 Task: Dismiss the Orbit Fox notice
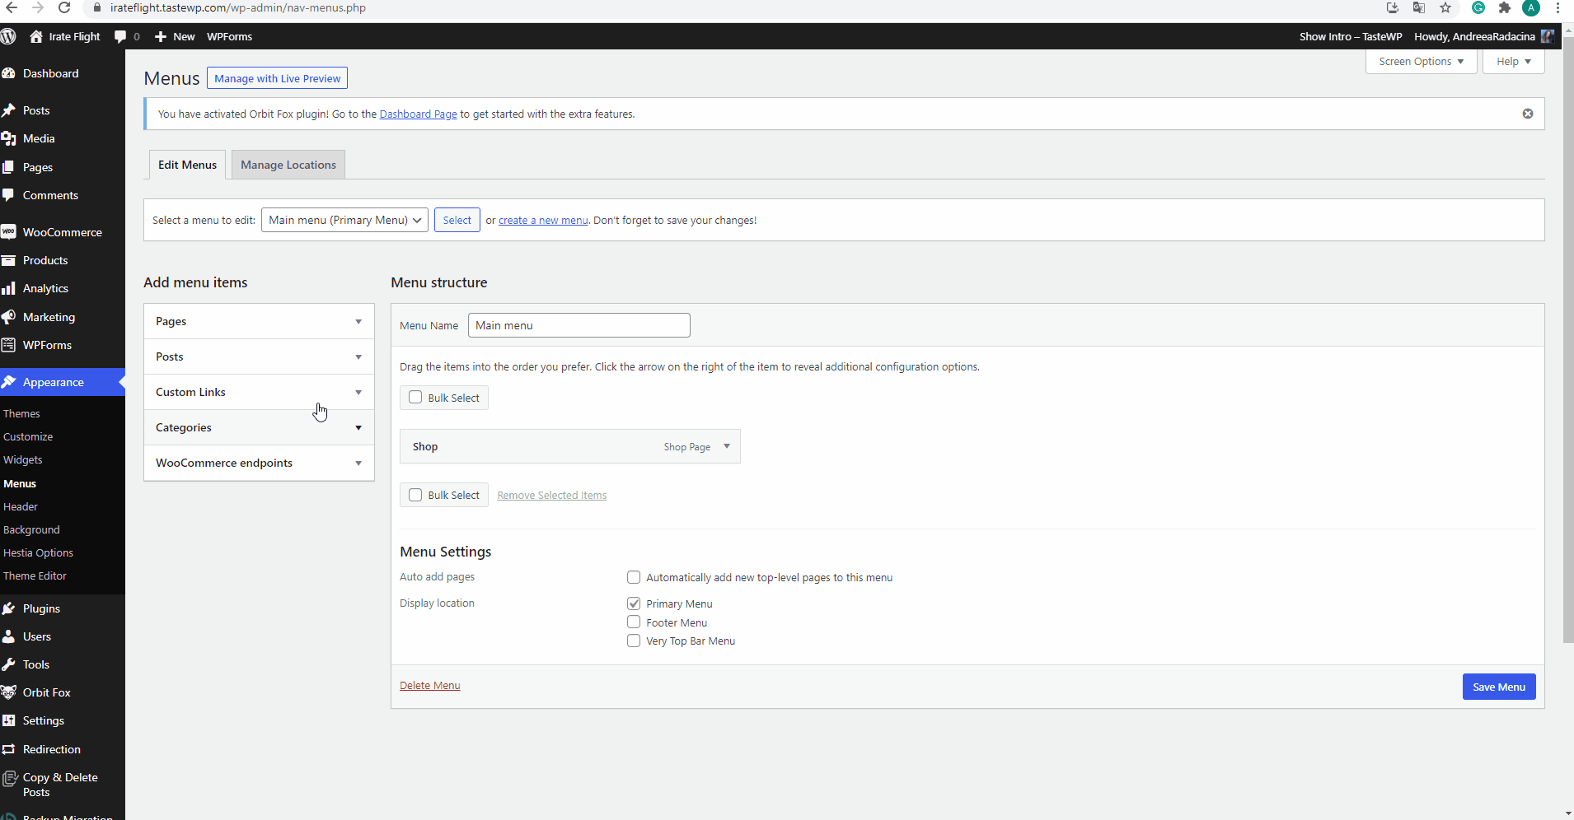pyautogui.click(x=1527, y=114)
